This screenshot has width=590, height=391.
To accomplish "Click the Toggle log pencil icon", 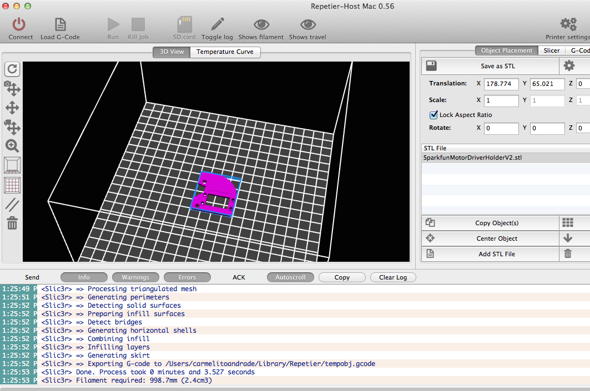I will tap(218, 24).
